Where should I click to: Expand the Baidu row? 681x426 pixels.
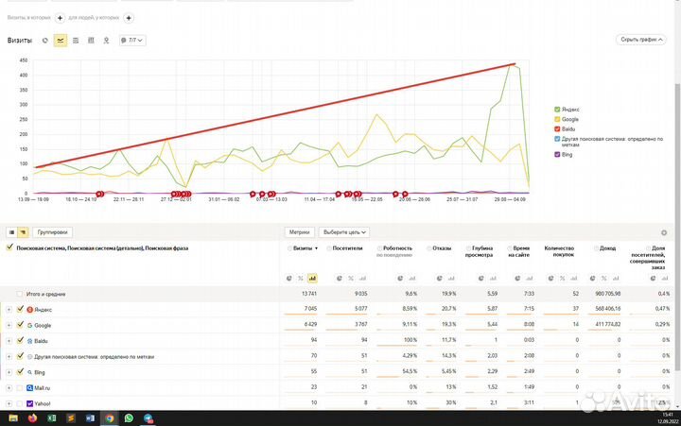(x=9, y=341)
